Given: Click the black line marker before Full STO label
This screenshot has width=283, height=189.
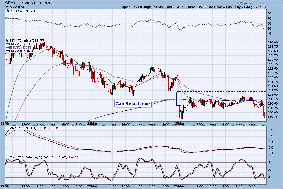Looking at the screenshot, I should [8, 157].
